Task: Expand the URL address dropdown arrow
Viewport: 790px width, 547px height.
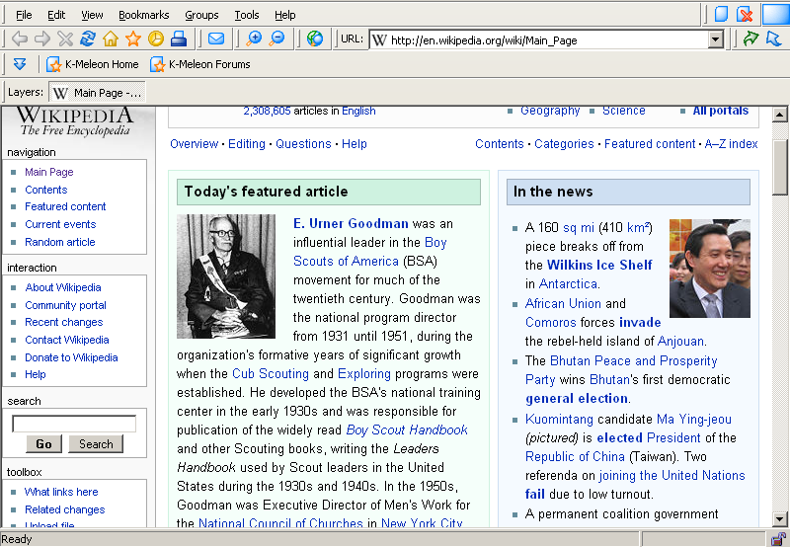Action: coord(716,40)
